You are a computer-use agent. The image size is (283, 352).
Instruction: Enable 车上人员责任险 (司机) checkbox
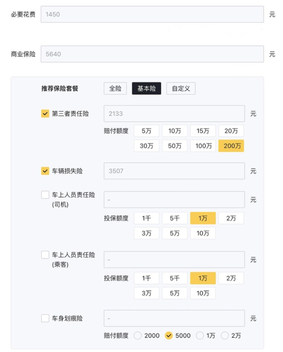(x=45, y=195)
